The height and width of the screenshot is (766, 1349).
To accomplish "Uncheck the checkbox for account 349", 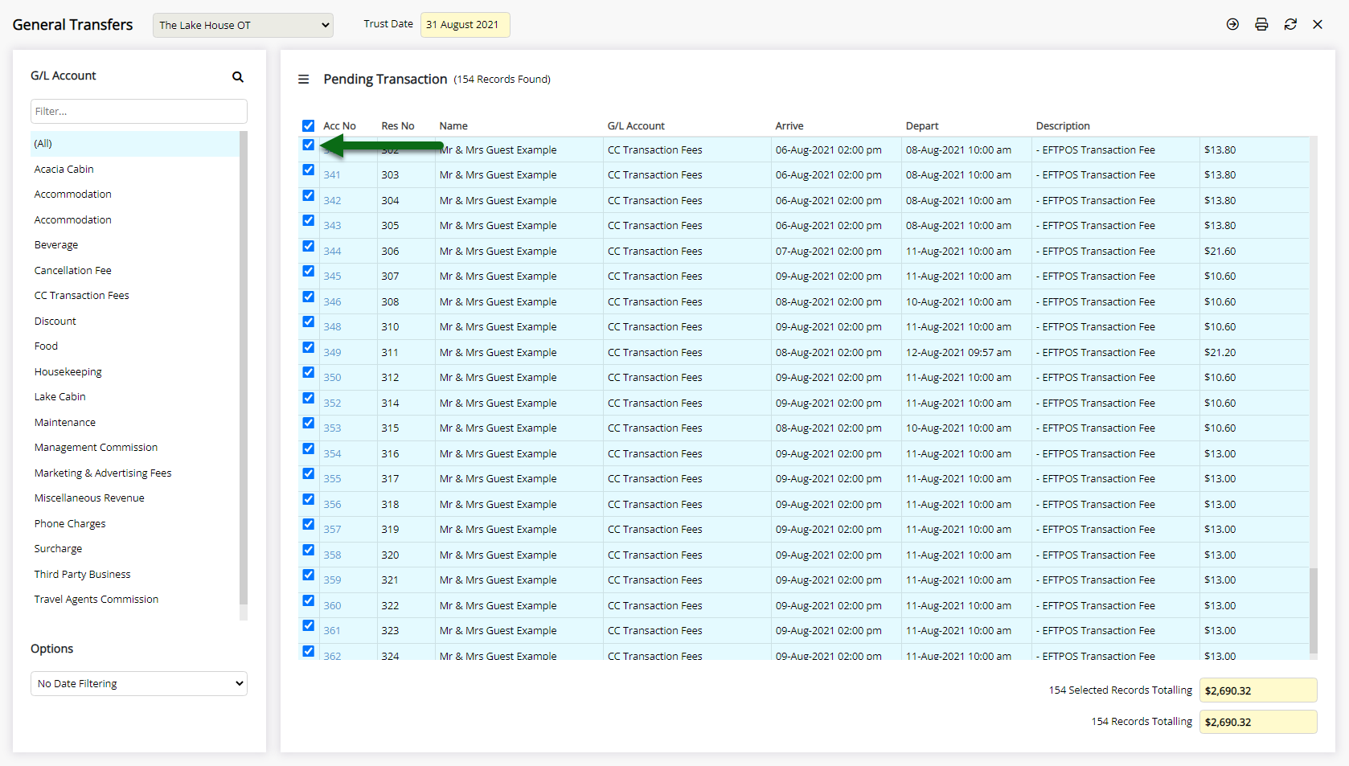I will tap(308, 347).
